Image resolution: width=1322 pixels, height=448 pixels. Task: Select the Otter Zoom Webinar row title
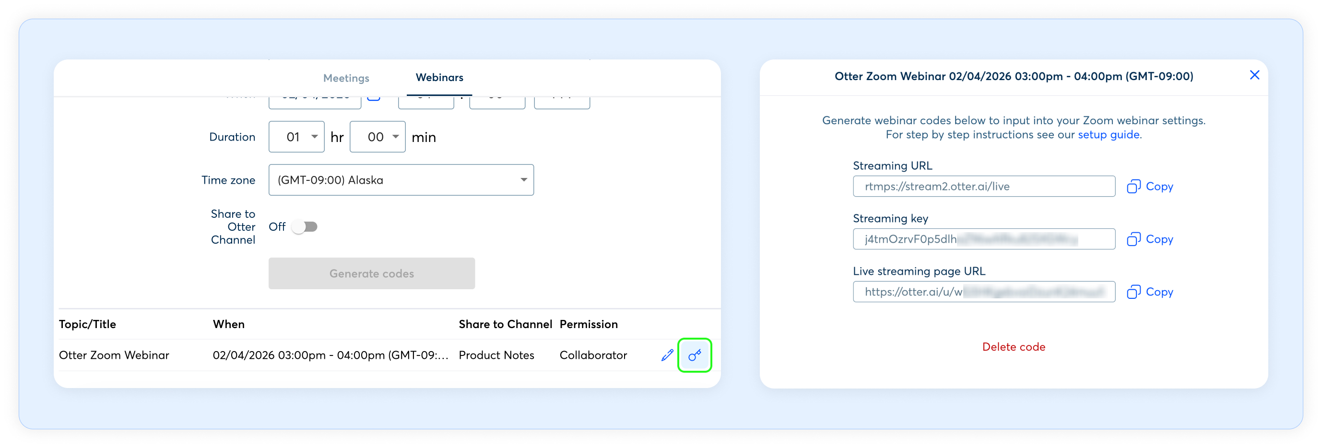[114, 355]
